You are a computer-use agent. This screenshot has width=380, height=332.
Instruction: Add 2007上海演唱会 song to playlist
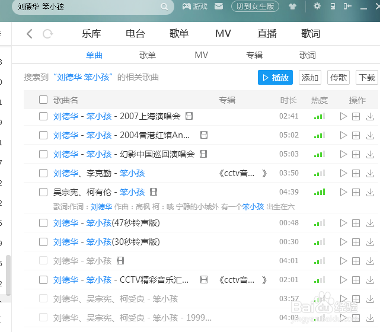(356, 116)
